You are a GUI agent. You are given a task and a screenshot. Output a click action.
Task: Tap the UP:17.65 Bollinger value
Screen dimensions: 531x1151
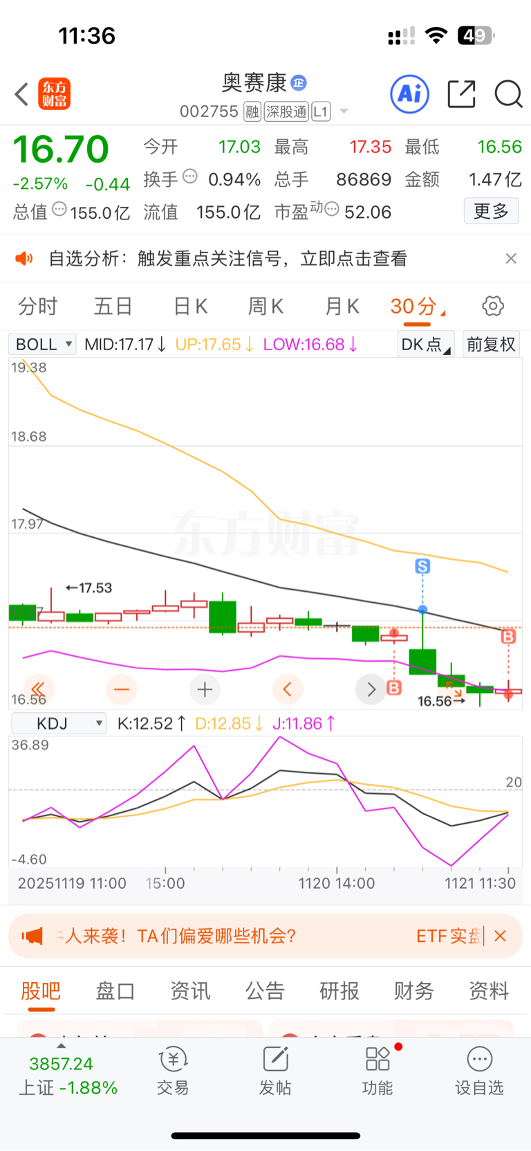pos(214,344)
